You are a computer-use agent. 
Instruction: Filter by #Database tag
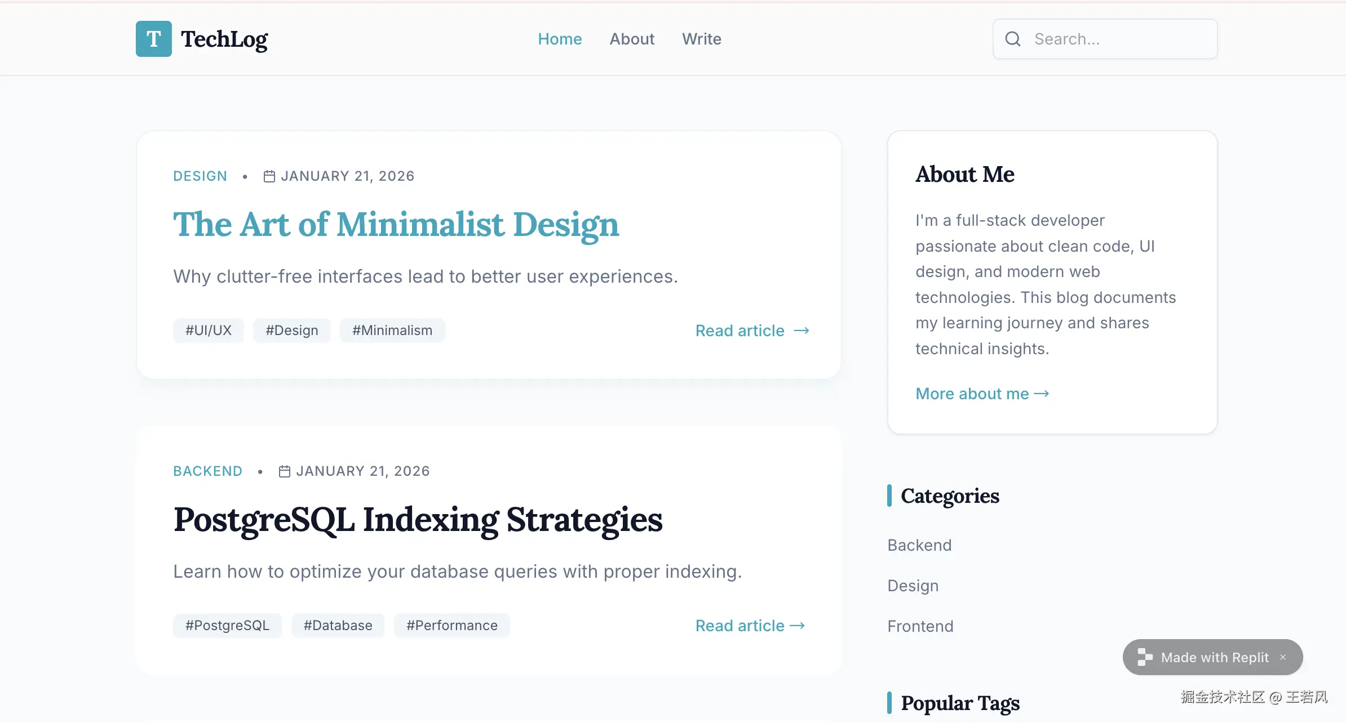click(x=338, y=626)
